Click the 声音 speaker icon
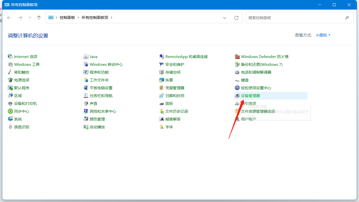 coord(86,103)
